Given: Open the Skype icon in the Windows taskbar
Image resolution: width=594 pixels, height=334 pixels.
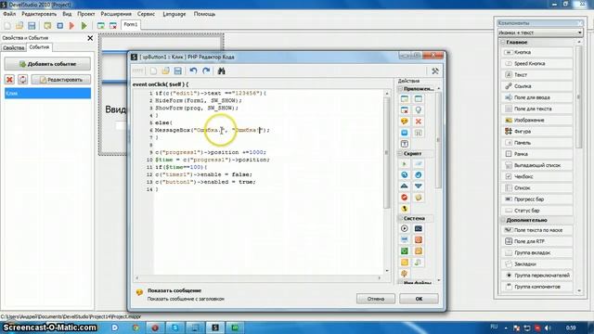Looking at the screenshot, I should coord(174,328).
